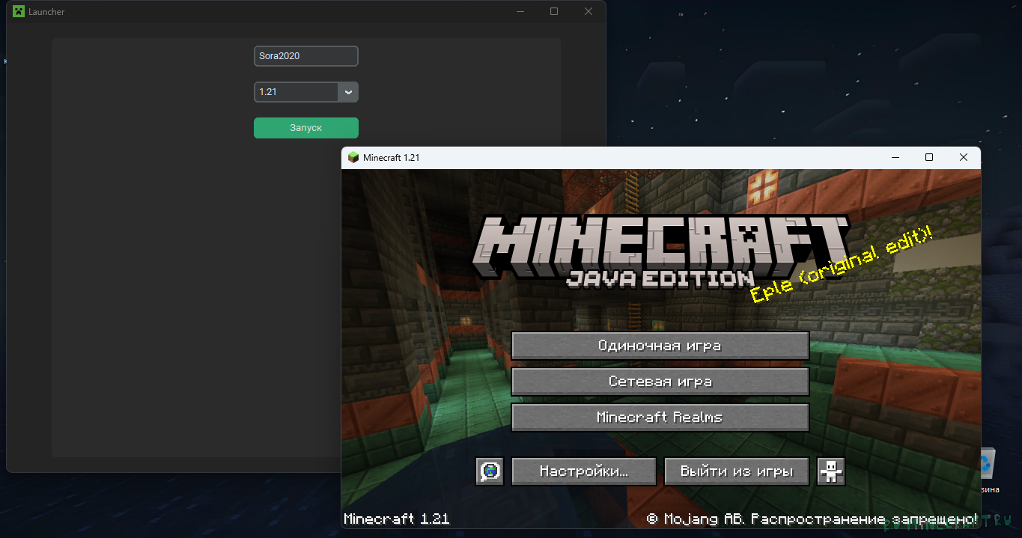Click the Minecraft window grass block icon
Viewport: 1022px width, 538px height.
(x=353, y=157)
